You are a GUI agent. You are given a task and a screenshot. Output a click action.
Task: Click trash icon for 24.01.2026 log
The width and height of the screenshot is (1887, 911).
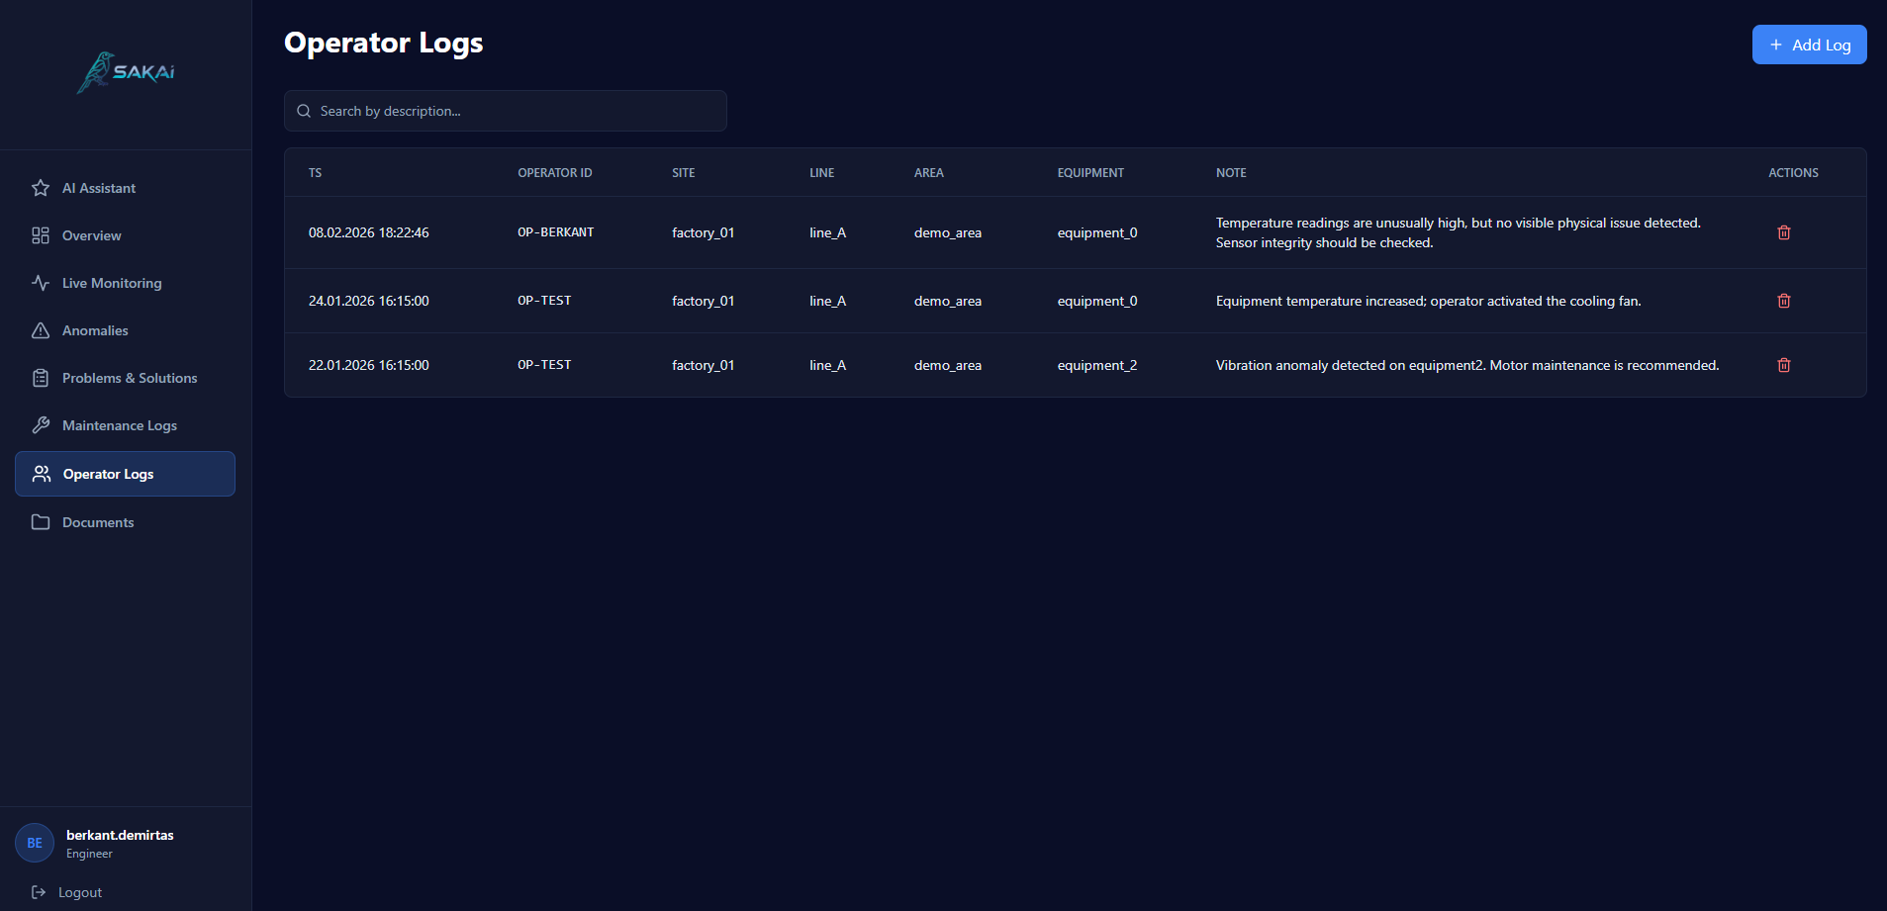pyautogui.click(x=1783, y=301)
